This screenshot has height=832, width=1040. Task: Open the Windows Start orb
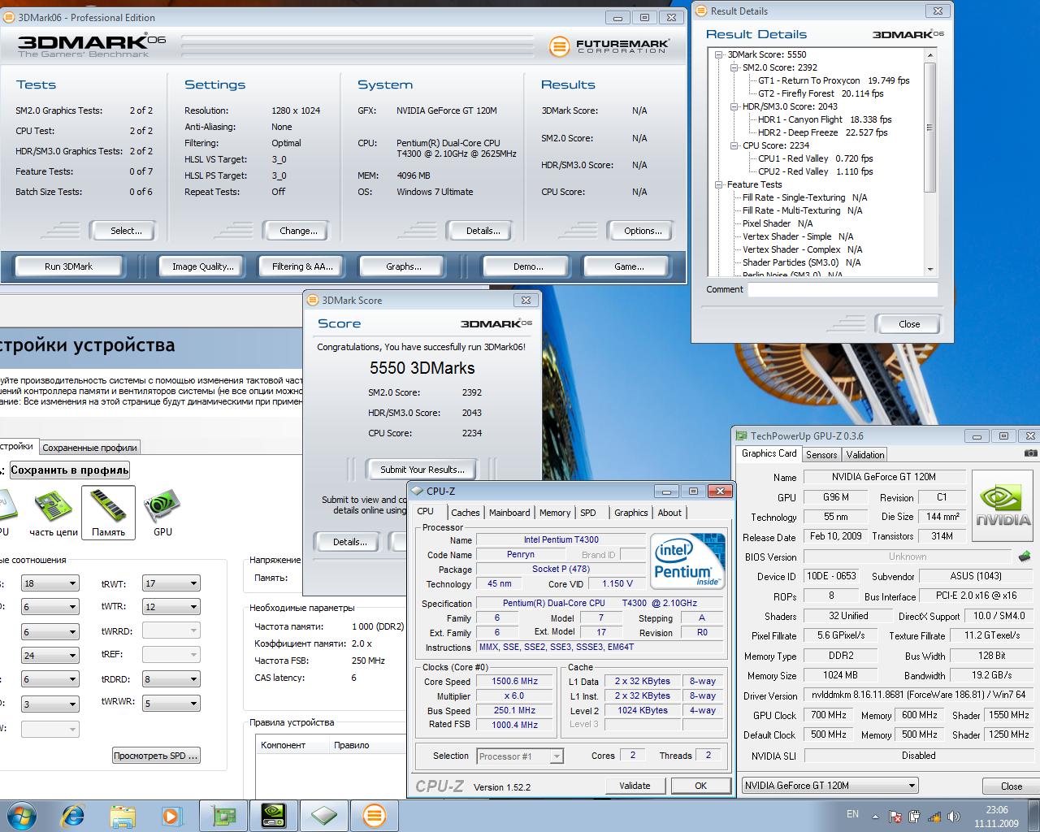21,815
